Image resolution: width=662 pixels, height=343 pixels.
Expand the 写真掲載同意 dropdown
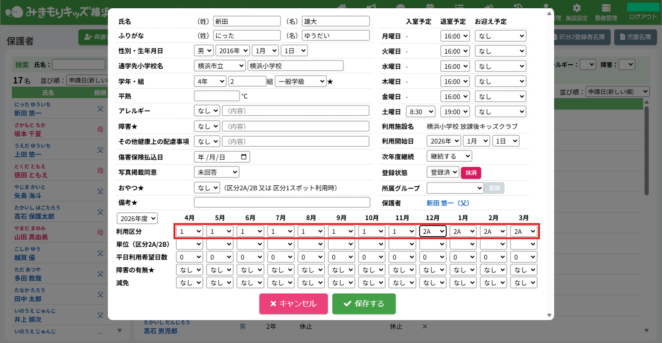click(x=216, y=172)
